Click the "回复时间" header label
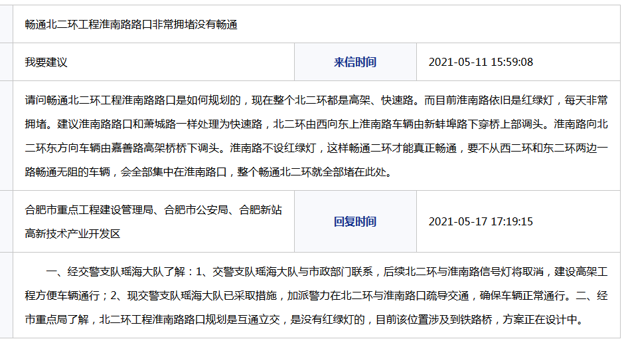The image size is (628, 345). pos(354,221)
